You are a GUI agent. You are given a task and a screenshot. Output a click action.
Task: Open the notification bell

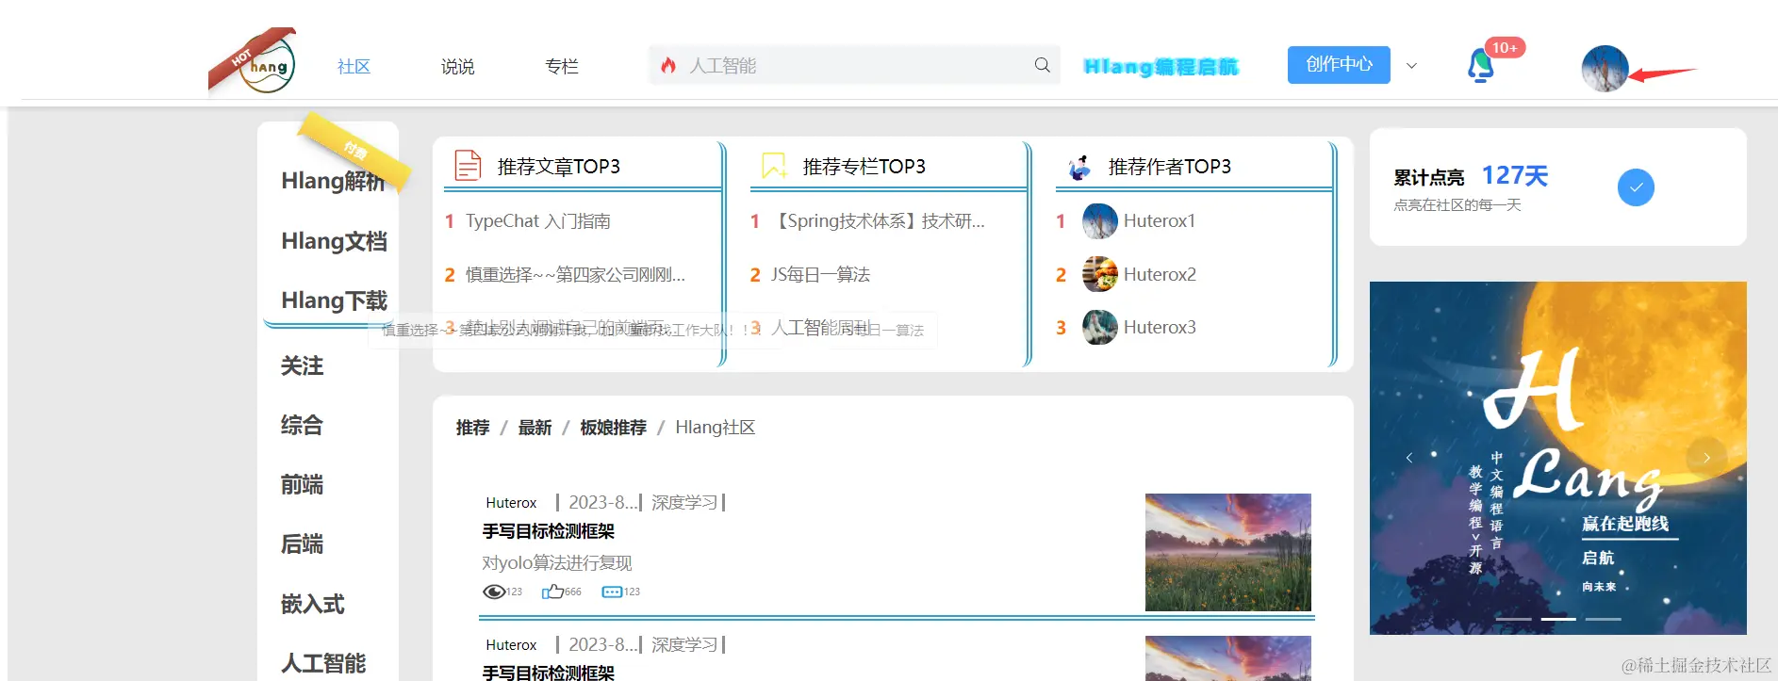(x=1480, y=66)
